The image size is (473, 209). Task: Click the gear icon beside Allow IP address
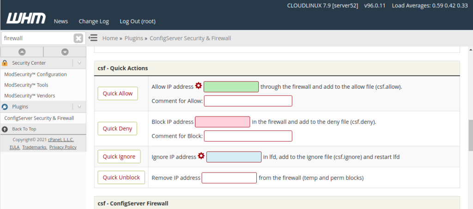199,86
